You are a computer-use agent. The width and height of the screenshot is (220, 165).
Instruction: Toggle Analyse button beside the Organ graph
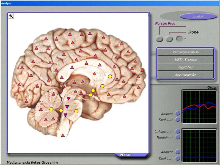point(178,113)
